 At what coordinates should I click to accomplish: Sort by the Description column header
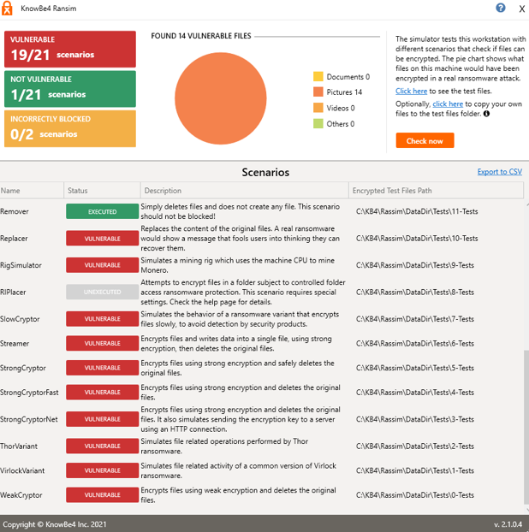(x=245, y=191)
